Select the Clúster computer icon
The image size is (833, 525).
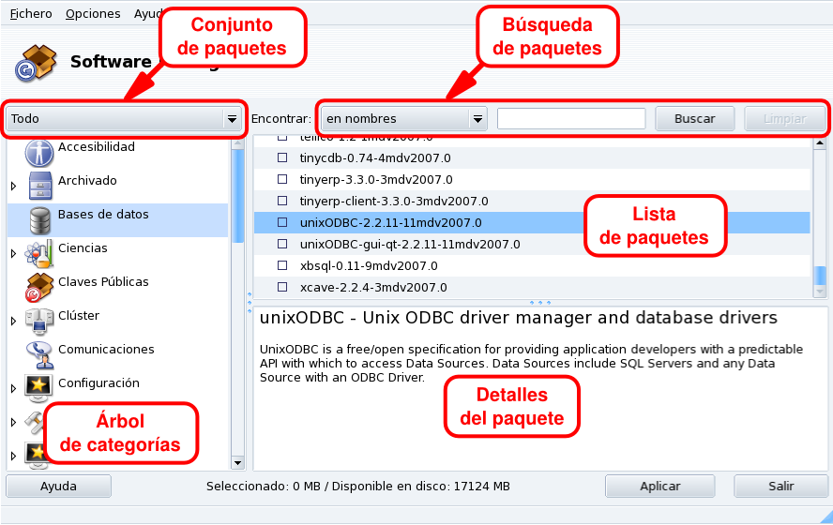click(x=39, y=321)
